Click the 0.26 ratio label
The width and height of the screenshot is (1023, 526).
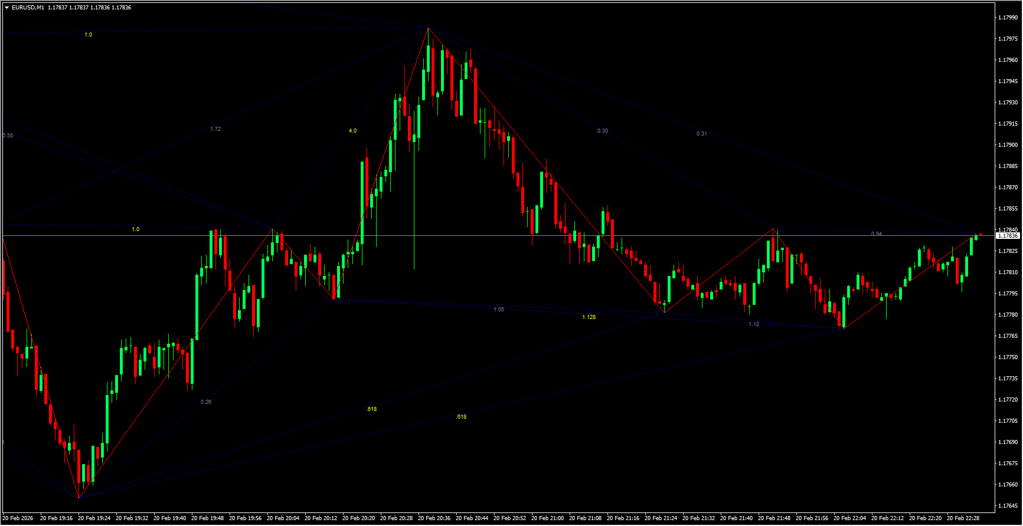(x=205, y=402)
